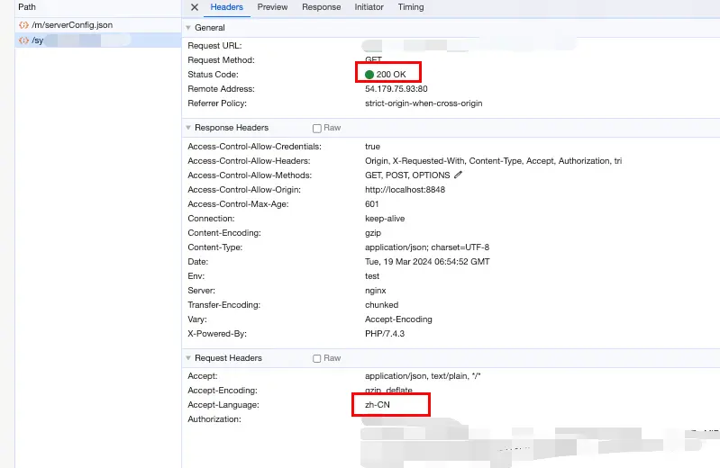Click the GET, POST, OPTIONS methods value
The height and width of the screenshot is (468, 720).
[x=407, y=175]
